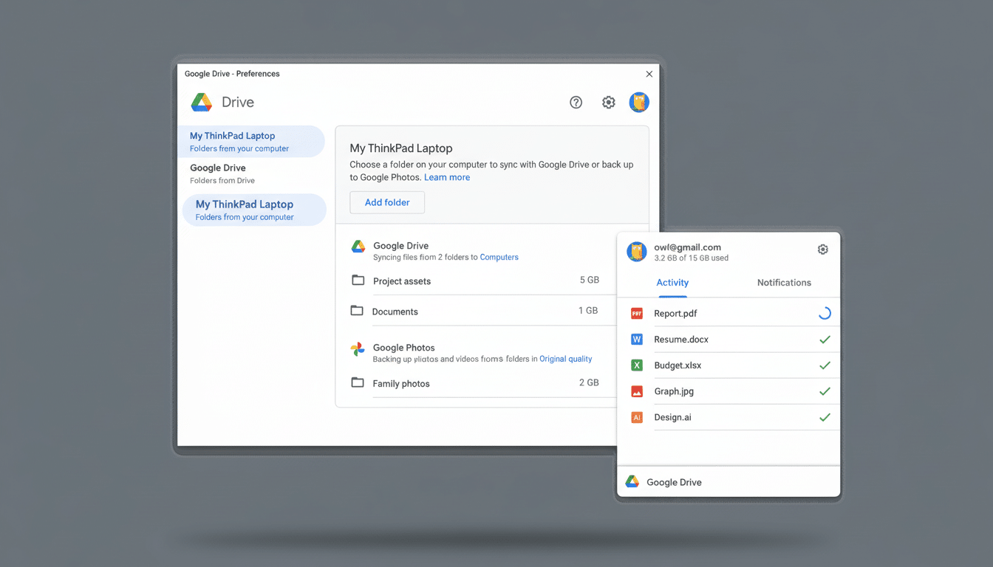Click the syncing progress spinner on Report.pdf
Image resolution: width=993 pixels, height=567 pixels.
click(x=825, y=313)
